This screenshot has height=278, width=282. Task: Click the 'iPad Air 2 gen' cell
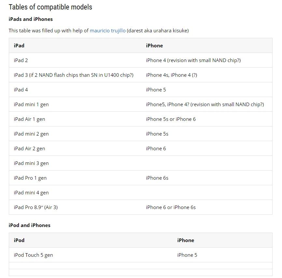(x=29, y=149)
